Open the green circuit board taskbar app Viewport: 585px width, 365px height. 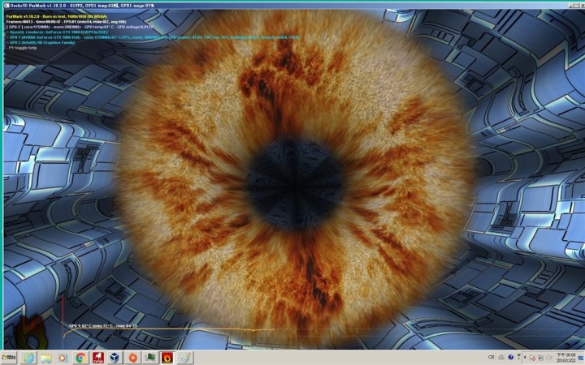click(150, 358)
